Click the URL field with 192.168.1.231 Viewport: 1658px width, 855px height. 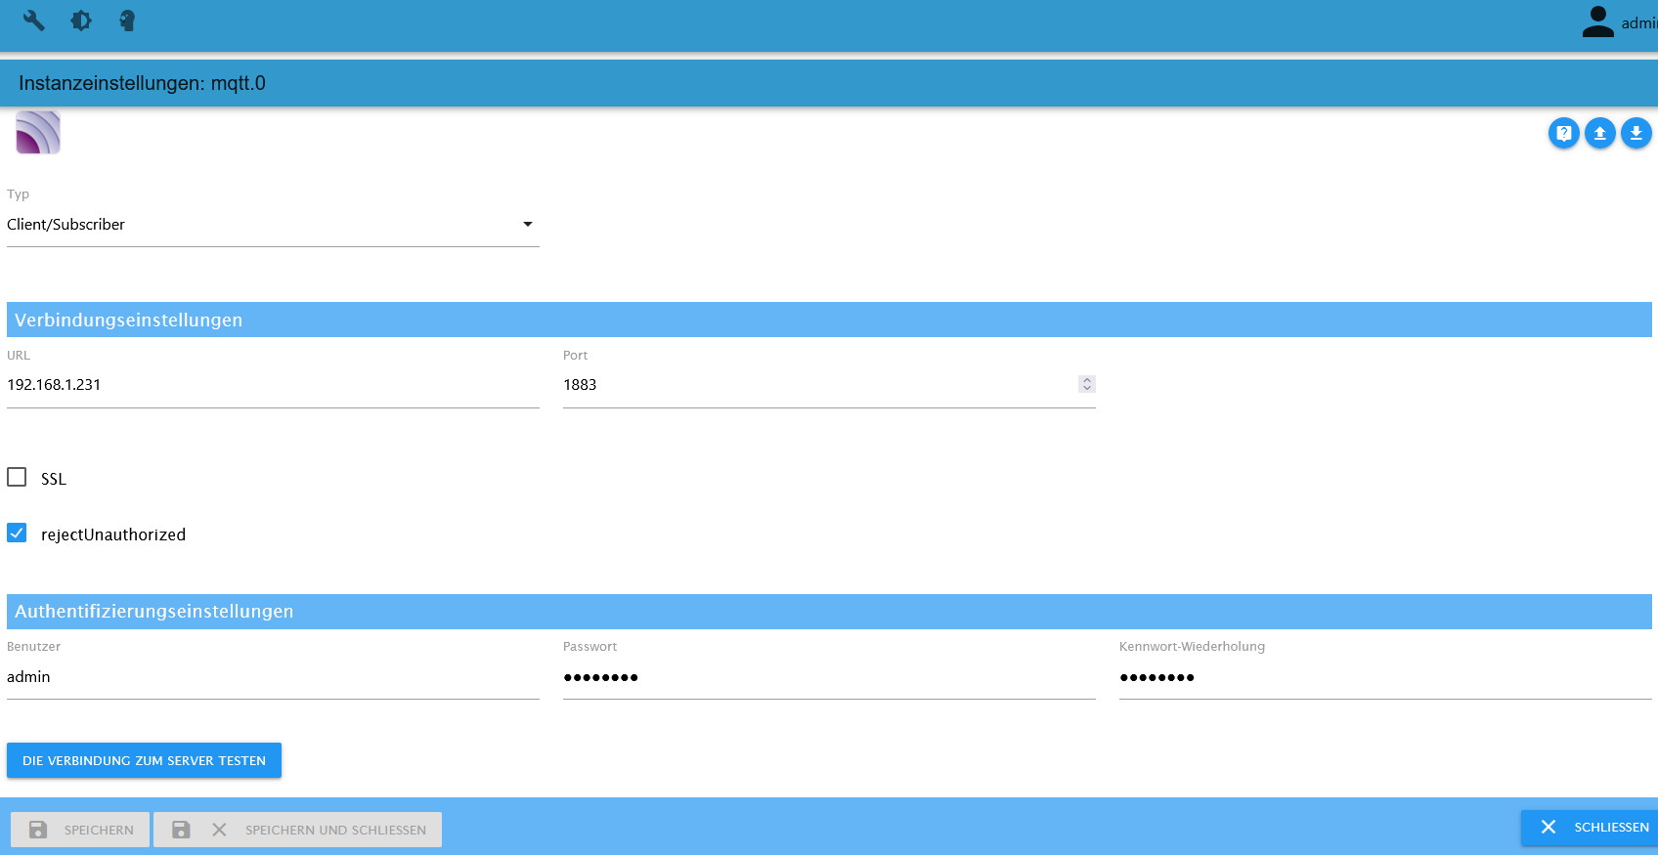(x=273, y=385)
